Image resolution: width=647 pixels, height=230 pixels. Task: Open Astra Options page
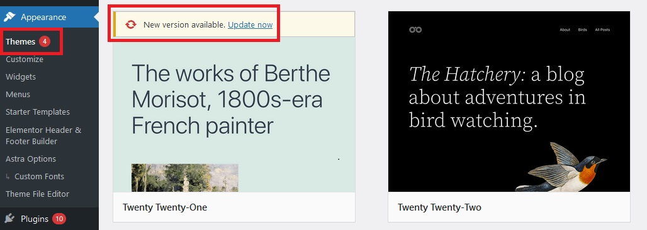31,159
